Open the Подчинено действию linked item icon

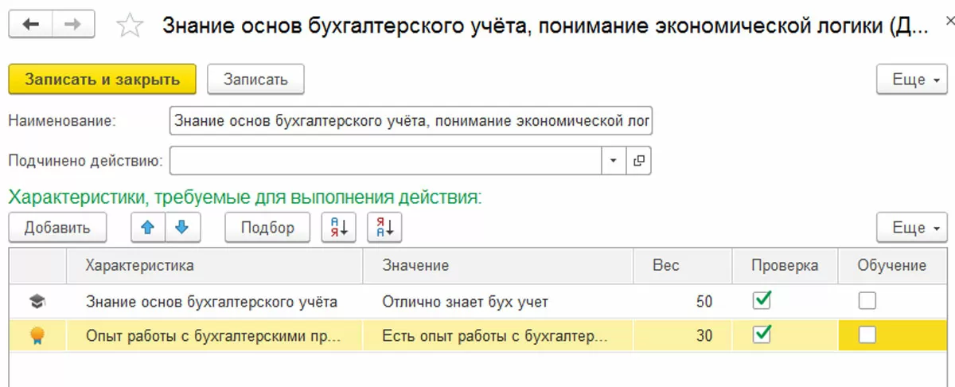pyautogui.click(x=638, y=161)
